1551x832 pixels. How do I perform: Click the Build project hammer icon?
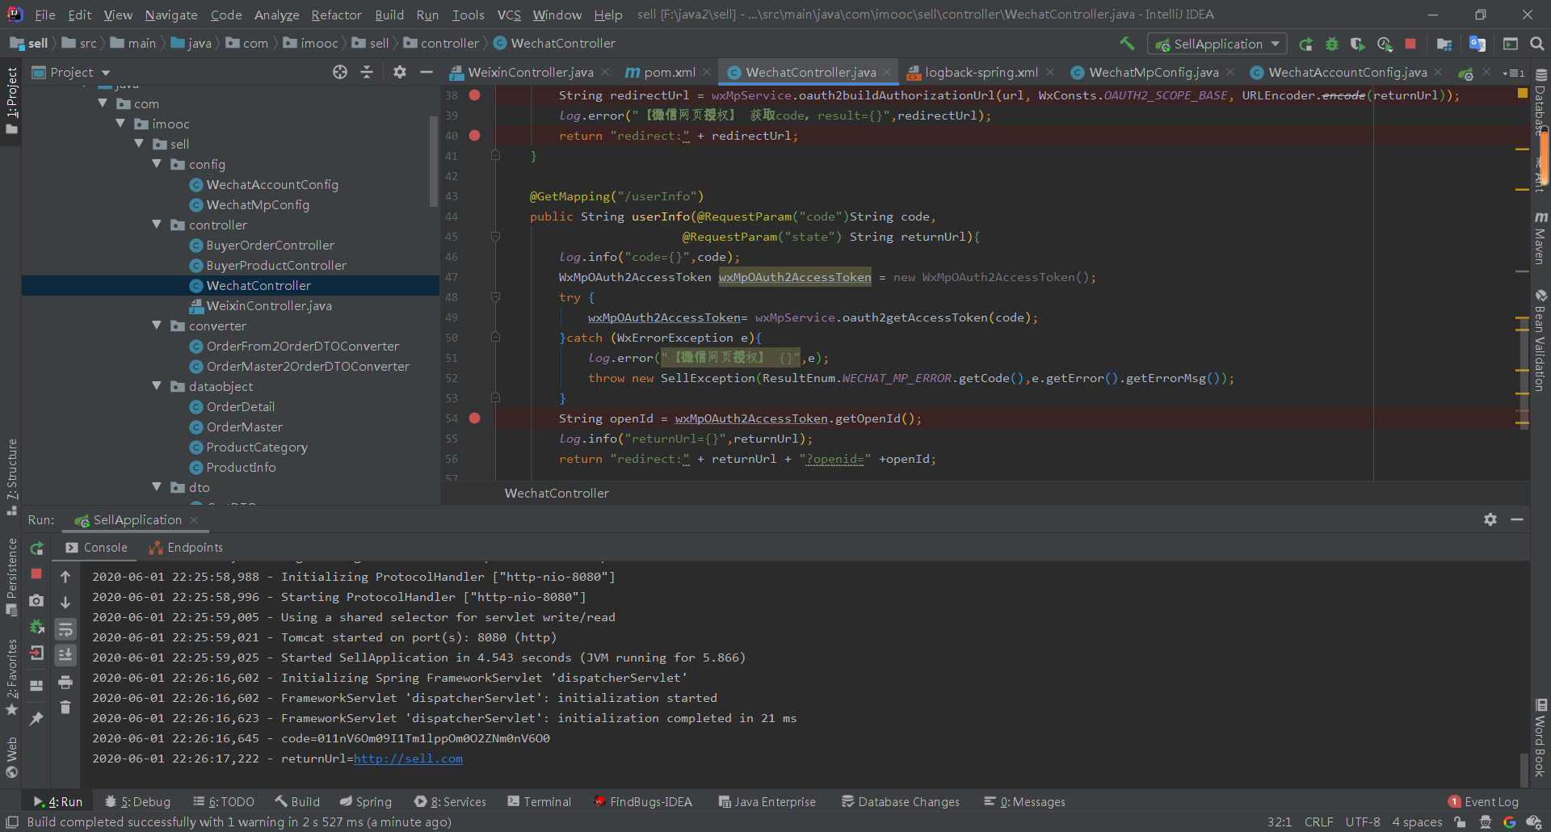tap(1127, 44)
